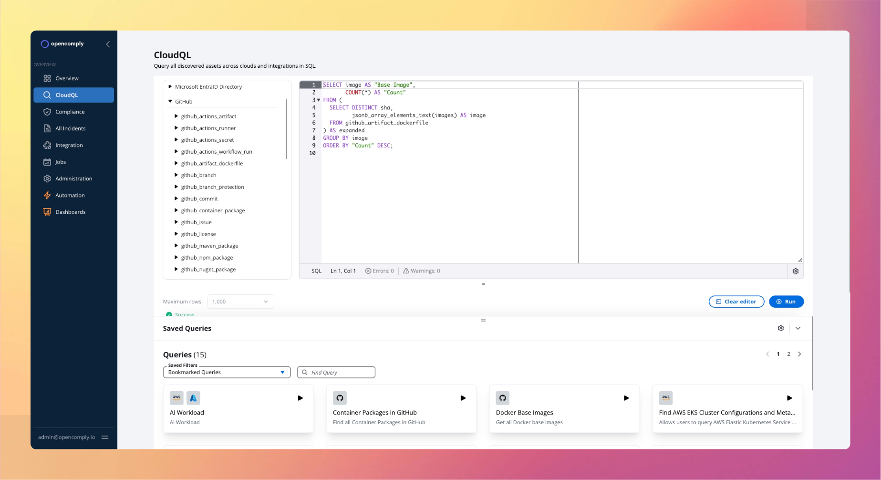Click the Overview grid icon
The width and height of the screenshot is (881, 480).
(x=47, y=78)
